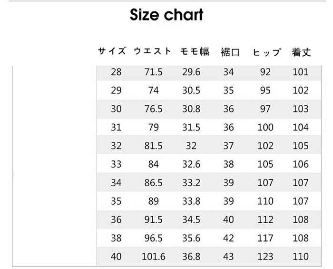Select the 36.8 thigh width cell
This screenshot has height=269, width=333.
(191, 257)
